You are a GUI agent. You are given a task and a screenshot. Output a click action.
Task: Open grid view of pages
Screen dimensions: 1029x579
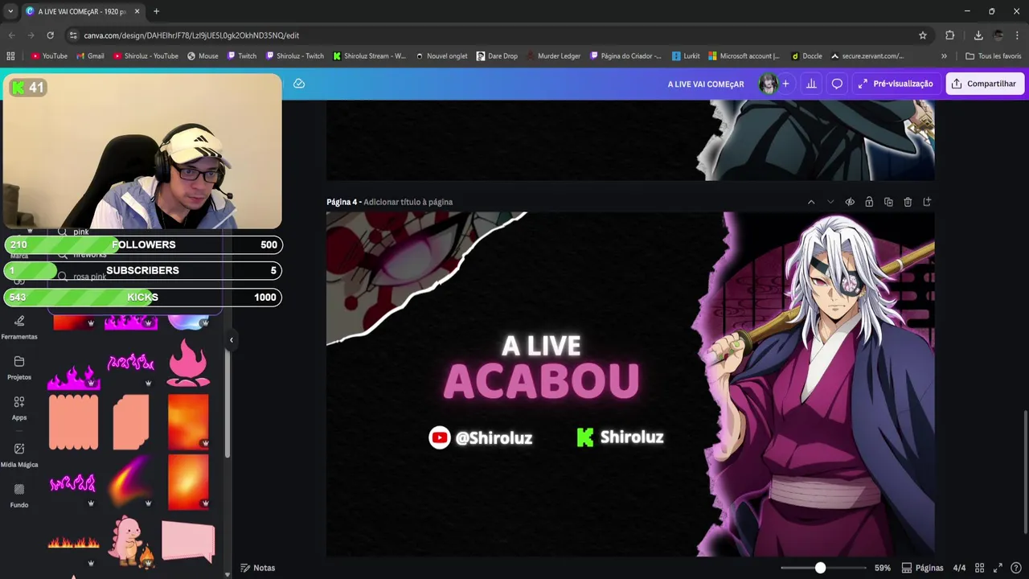click(979, 568)
